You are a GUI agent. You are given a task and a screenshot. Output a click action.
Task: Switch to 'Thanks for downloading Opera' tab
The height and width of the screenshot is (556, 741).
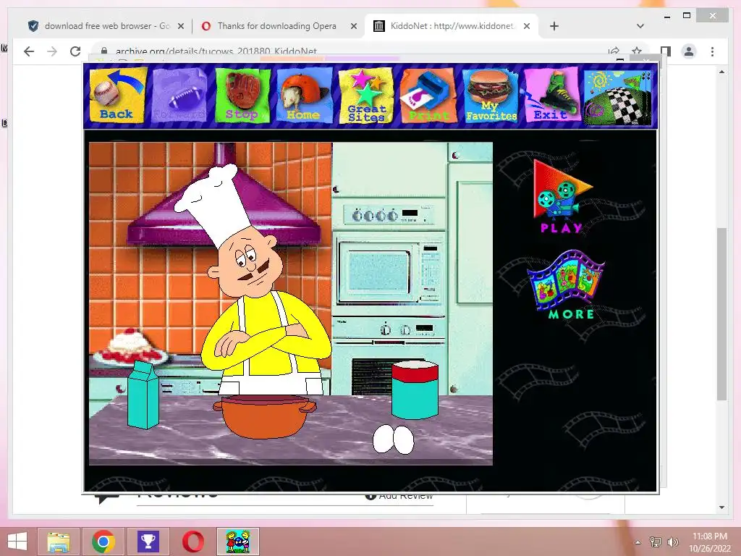(x=277, y=26)
